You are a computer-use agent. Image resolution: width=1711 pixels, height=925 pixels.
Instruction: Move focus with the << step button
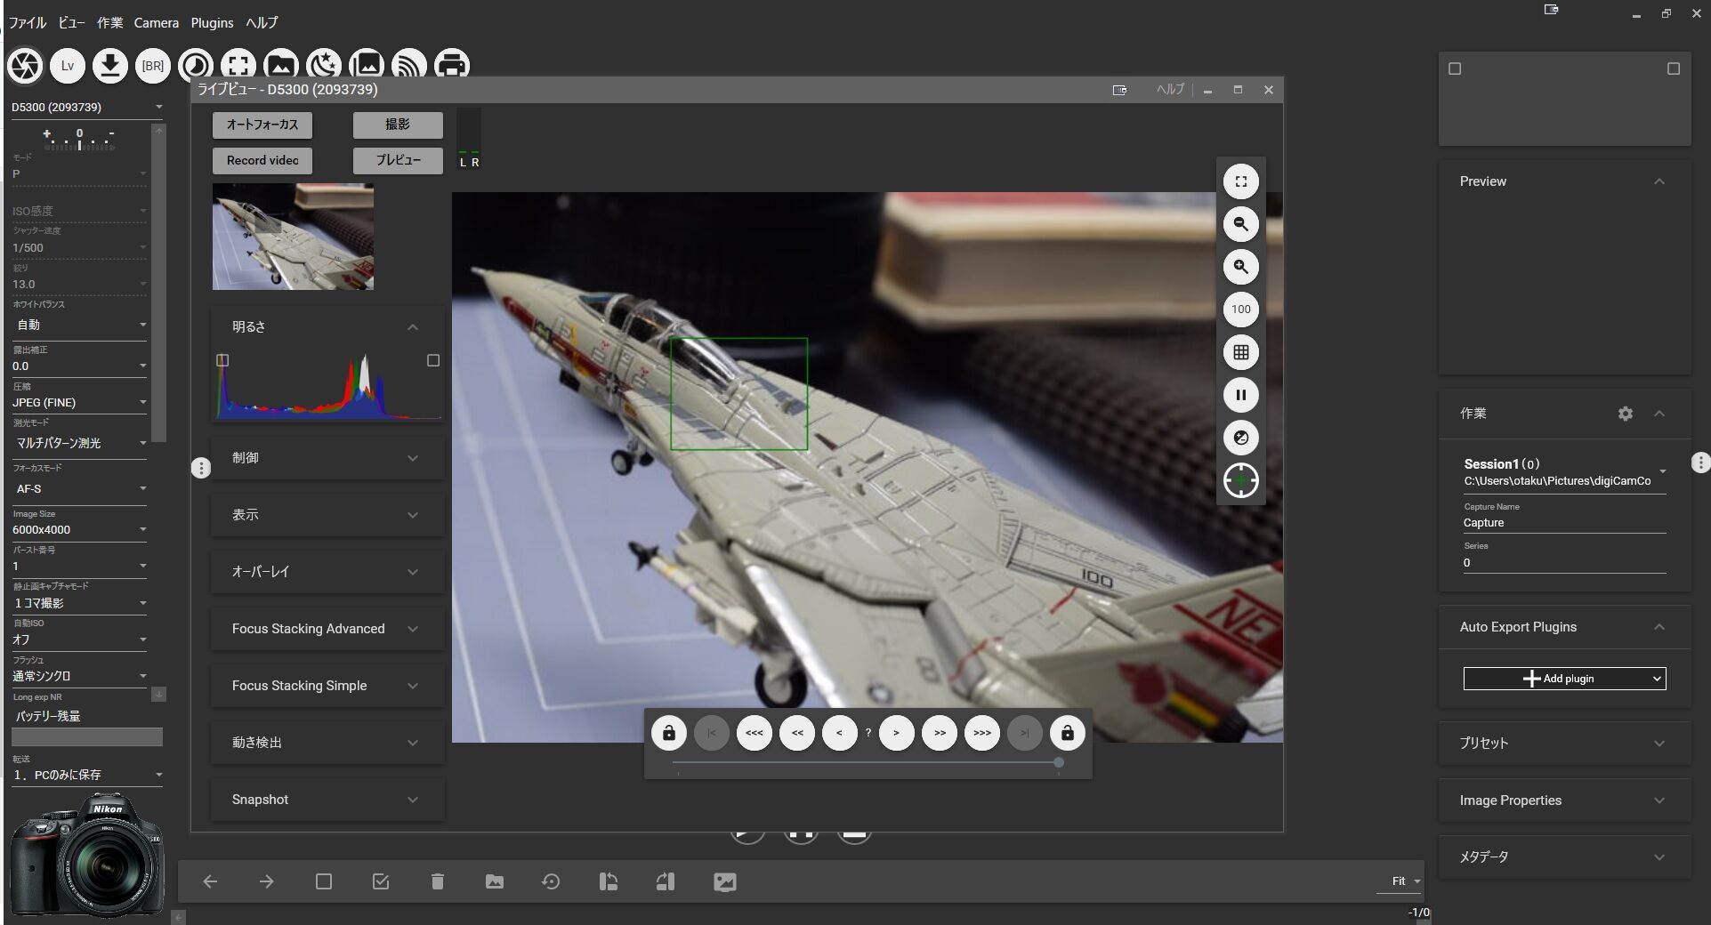797,733
